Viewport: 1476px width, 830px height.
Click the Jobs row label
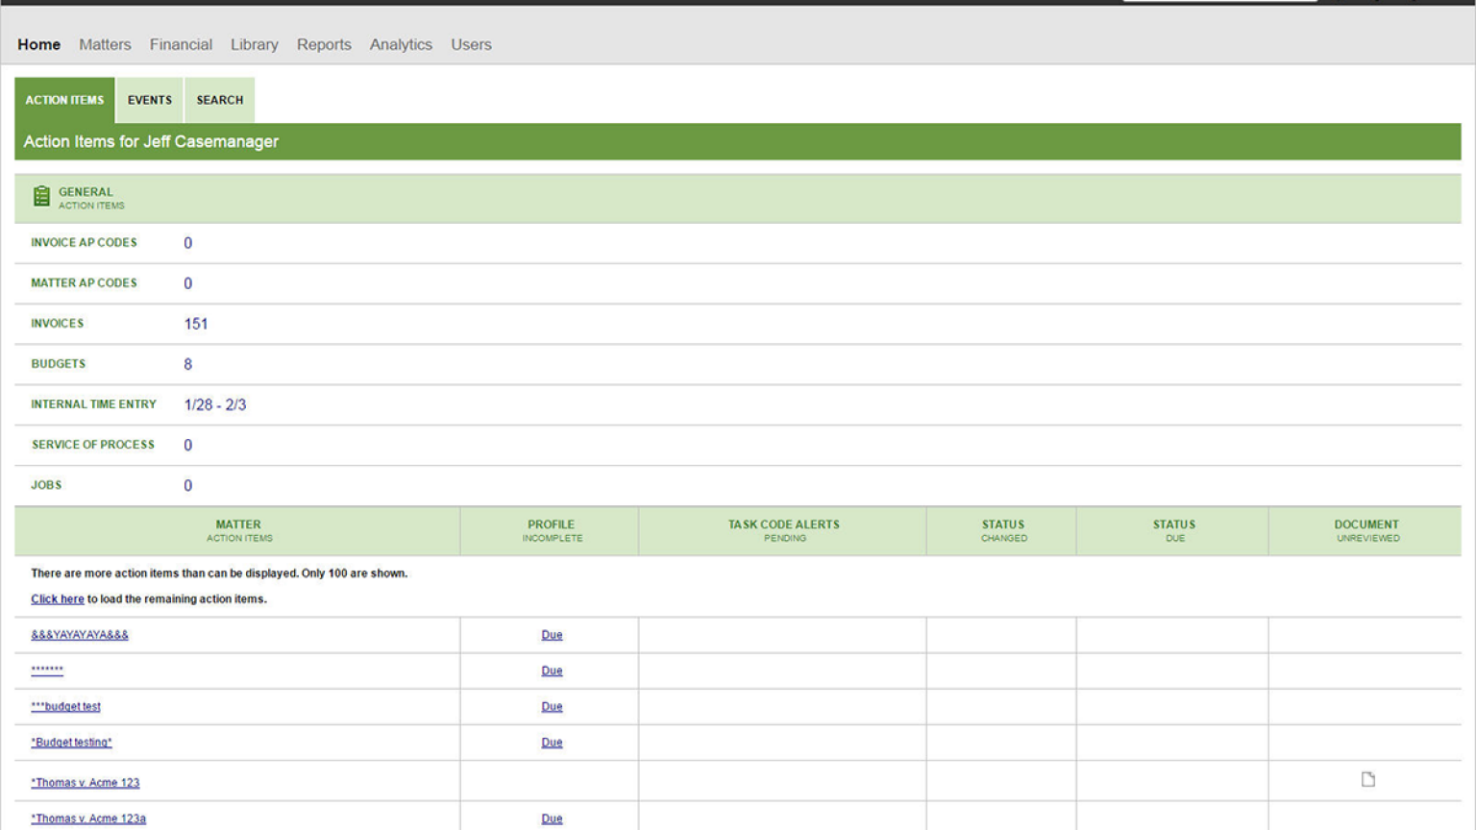46,485
